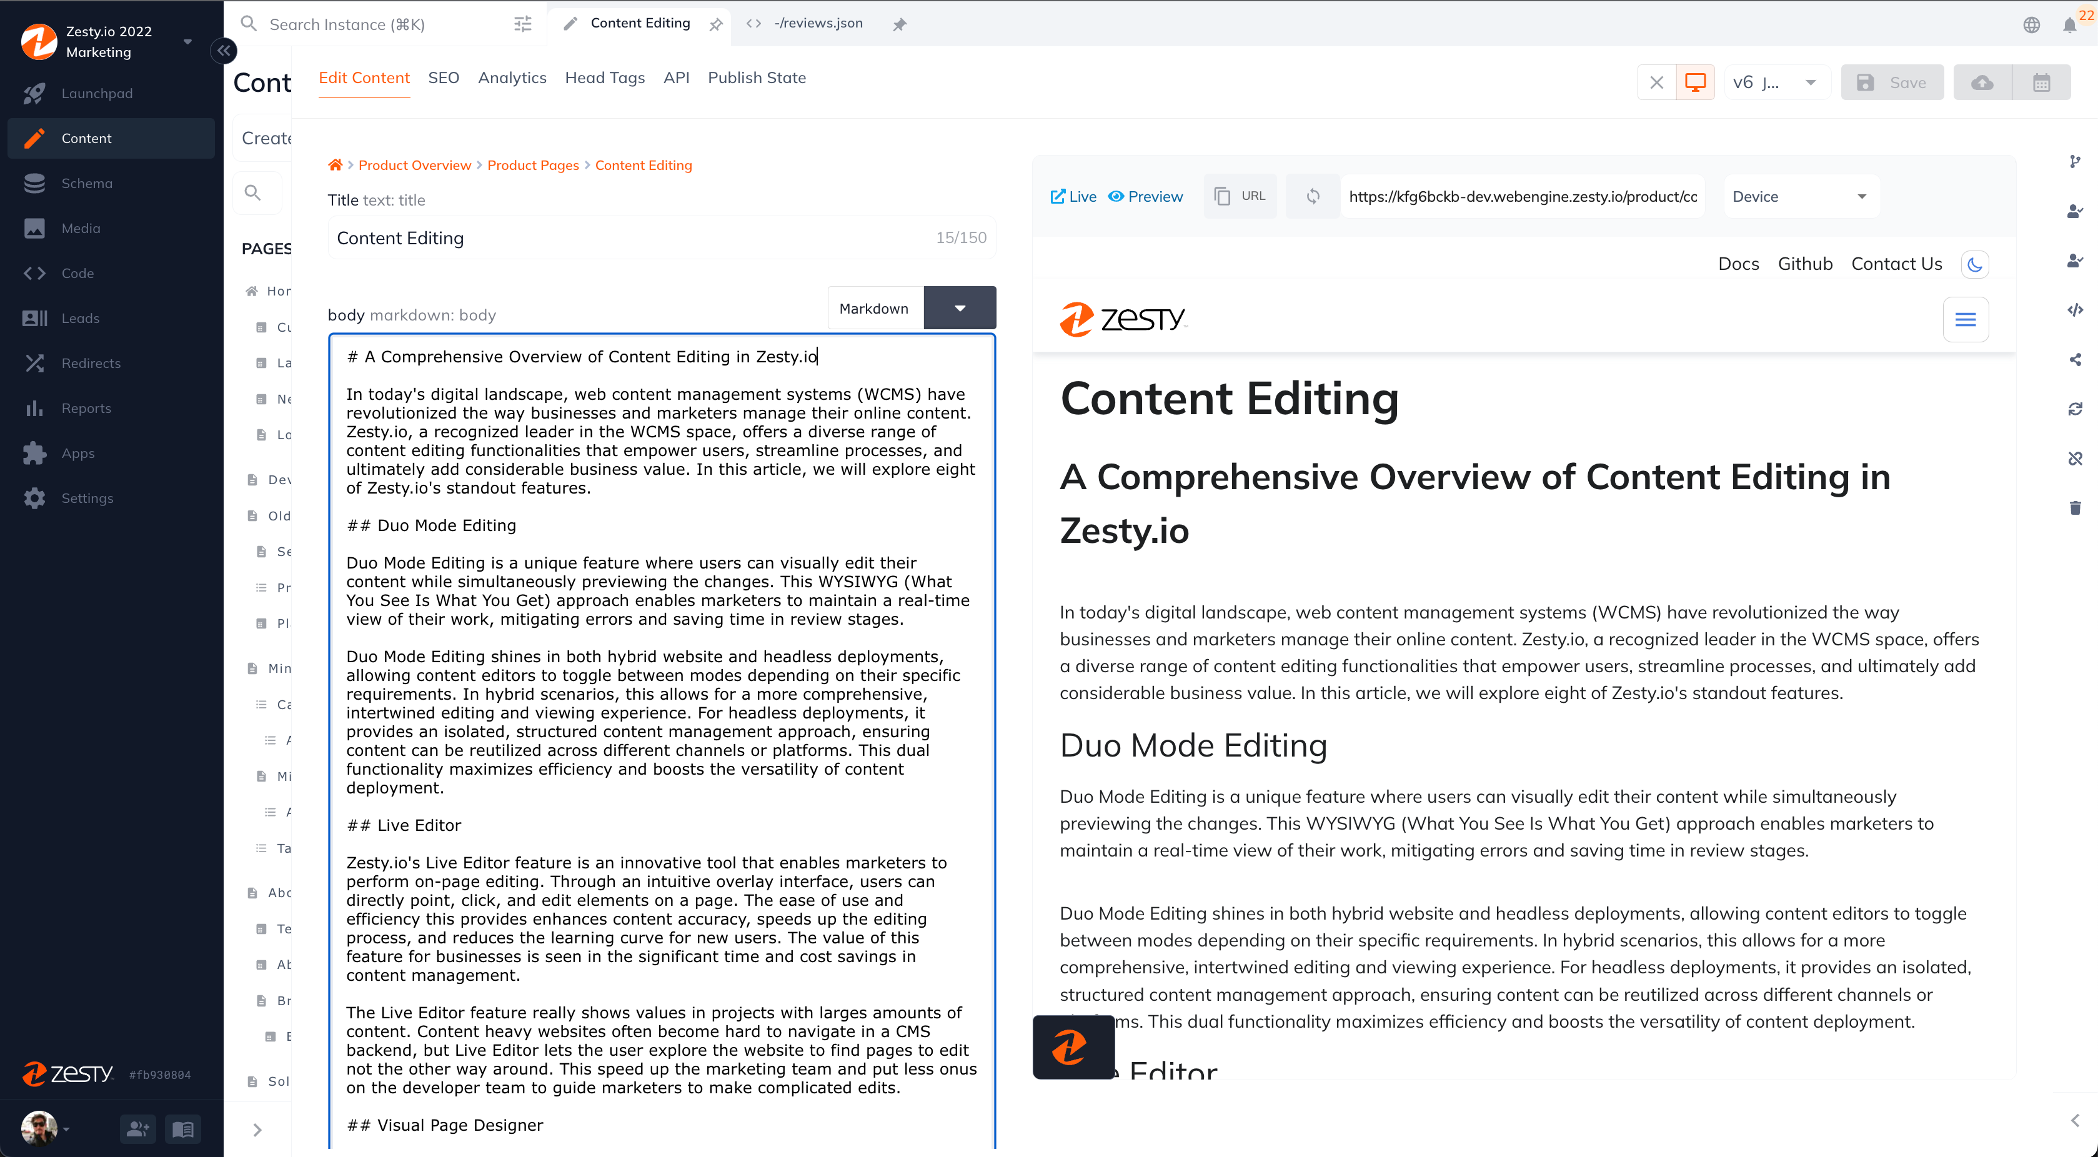Follow the Product Pages breadcrumb

point(533,166)
